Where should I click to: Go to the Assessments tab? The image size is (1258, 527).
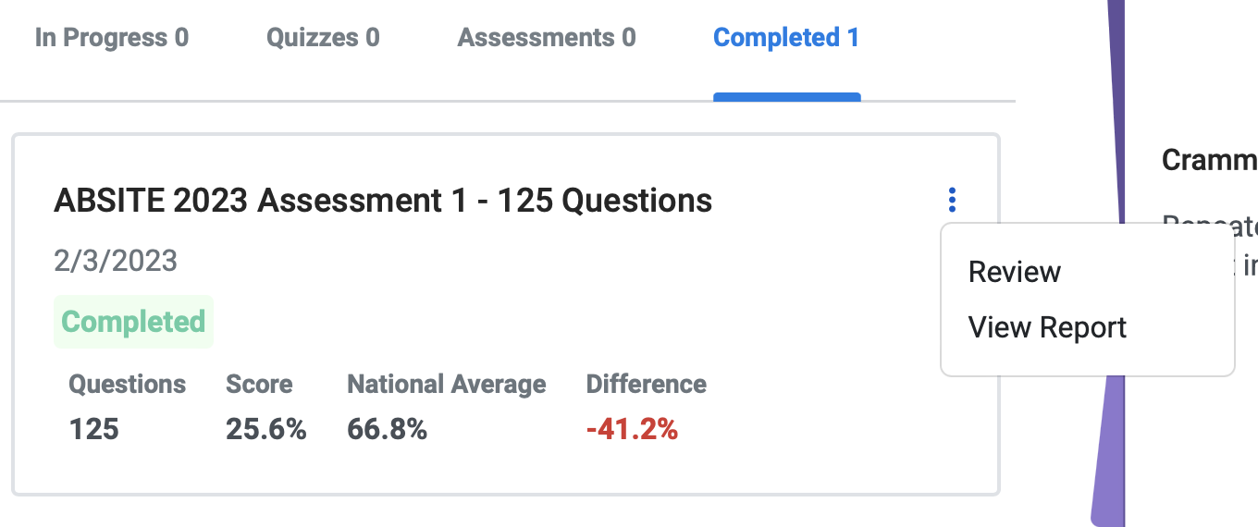[x=547, y=38]
